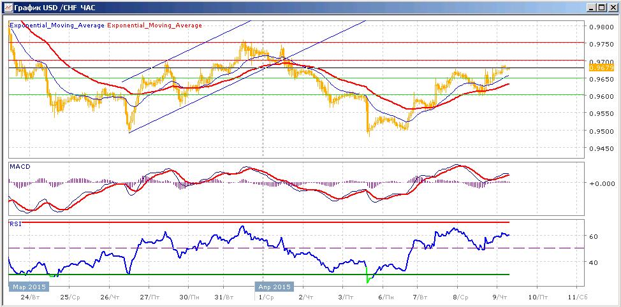Click the 3/Пт date on time axis
This screenshot has height=307, width=621.
tap(347, 297)
